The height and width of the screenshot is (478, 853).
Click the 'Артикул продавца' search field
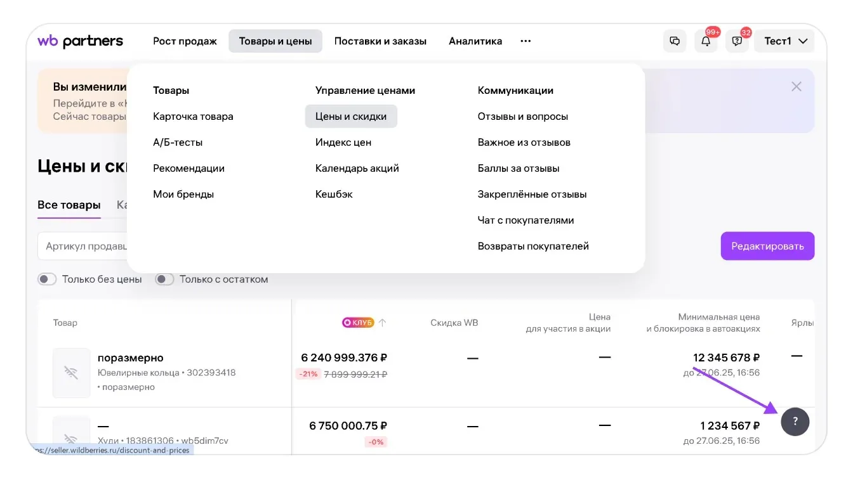86,246
